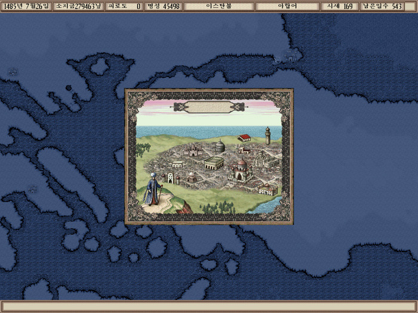The height and width of the screenshot is (313, 418).
Task: Select the tall minaret tower by the sea
Action: [268, 136]
